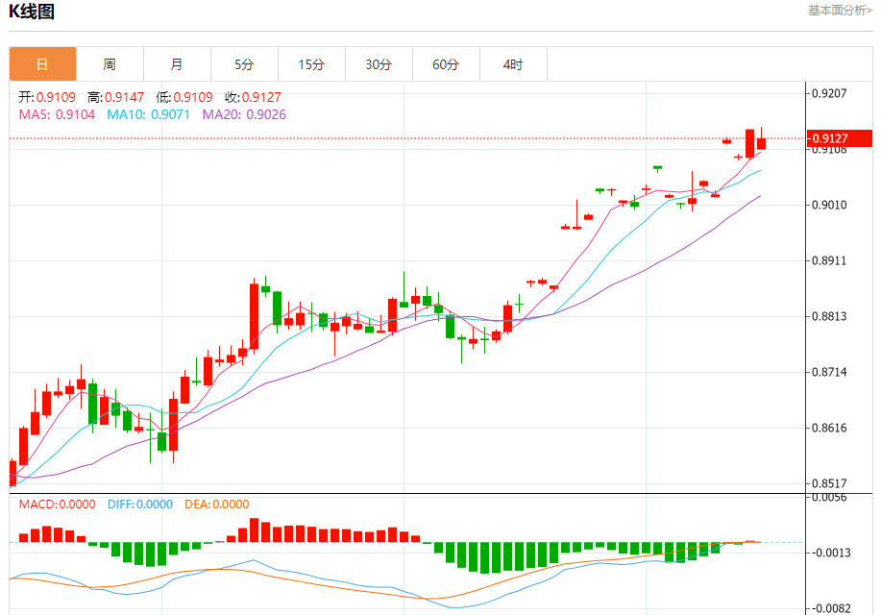This screenshot has height=615, width=881.
Task: Click the DEA:0.0000 indicator label
Action: 217,504
